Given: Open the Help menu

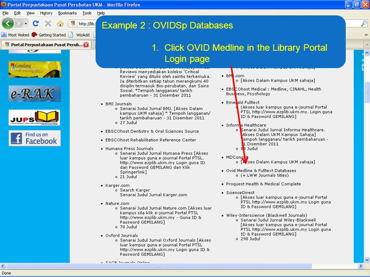Looking at the screenshot, I should click(x=101, y=13).
